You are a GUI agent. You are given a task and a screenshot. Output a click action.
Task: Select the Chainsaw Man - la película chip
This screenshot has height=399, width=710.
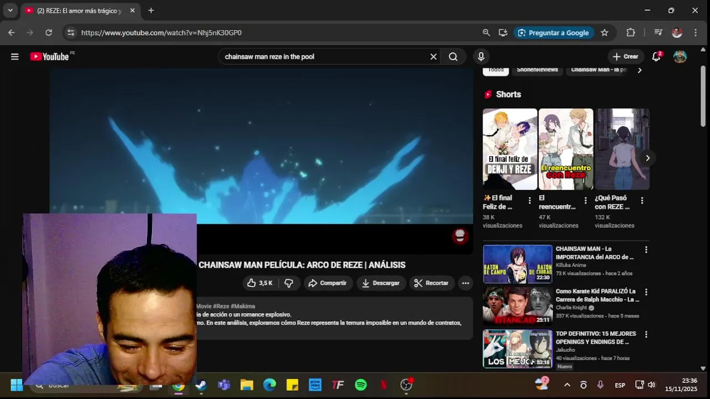click(x=599, y=70)
